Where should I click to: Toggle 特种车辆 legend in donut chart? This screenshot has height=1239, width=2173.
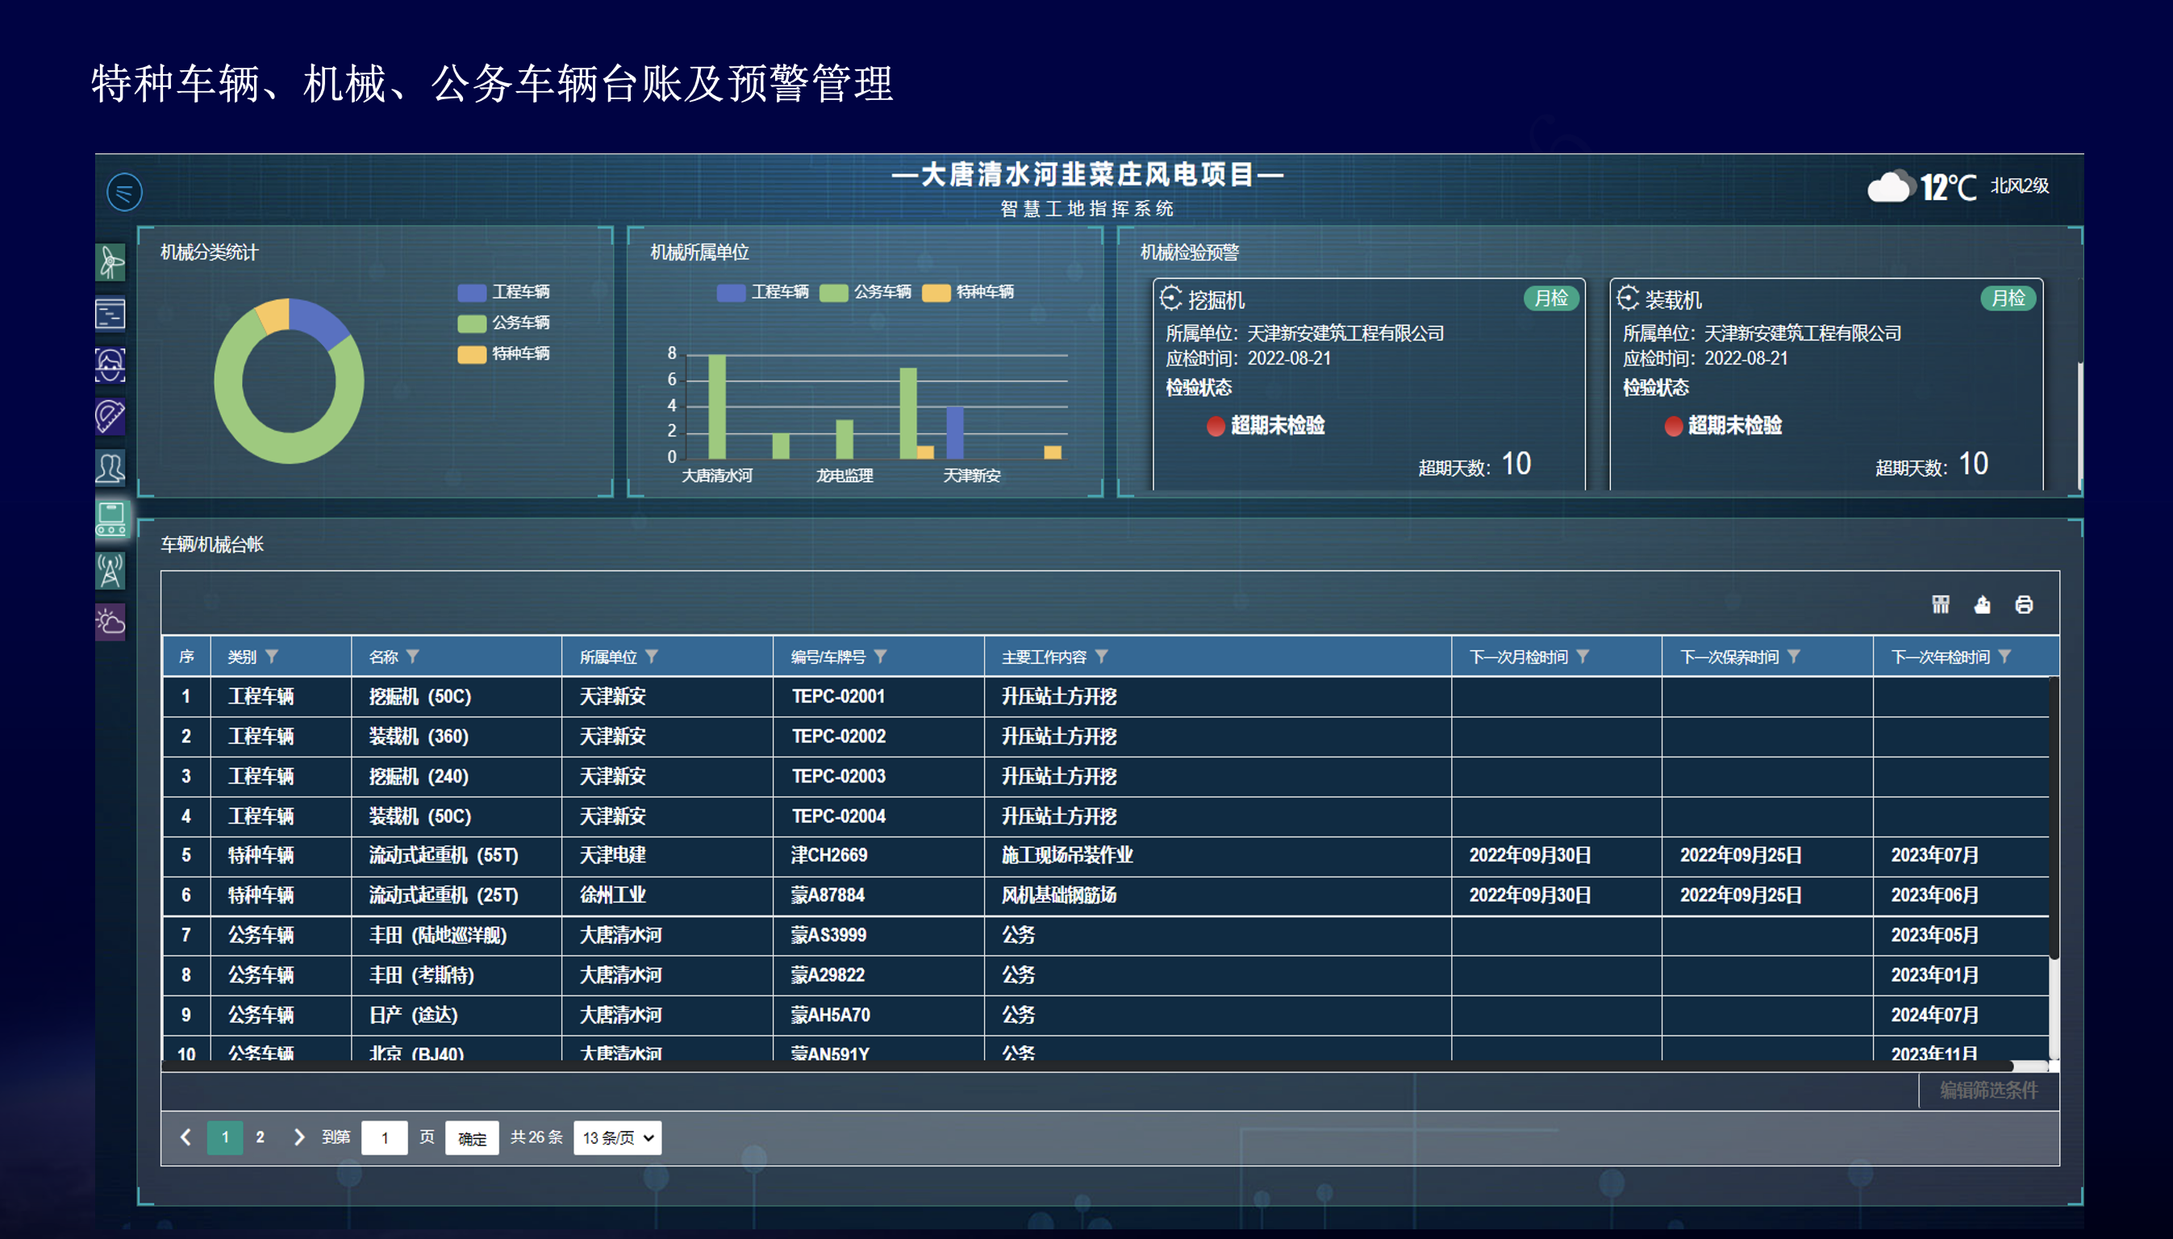[503, 353]
